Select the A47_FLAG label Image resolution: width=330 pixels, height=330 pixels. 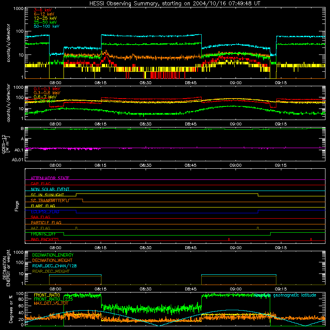coord(40,228)
